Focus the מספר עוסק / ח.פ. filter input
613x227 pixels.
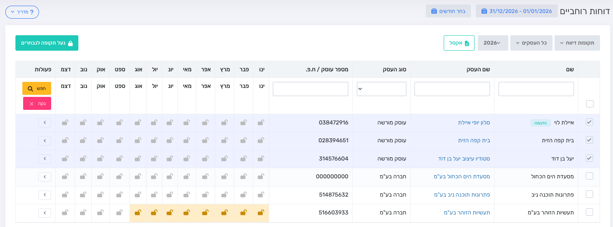point(311,89)
